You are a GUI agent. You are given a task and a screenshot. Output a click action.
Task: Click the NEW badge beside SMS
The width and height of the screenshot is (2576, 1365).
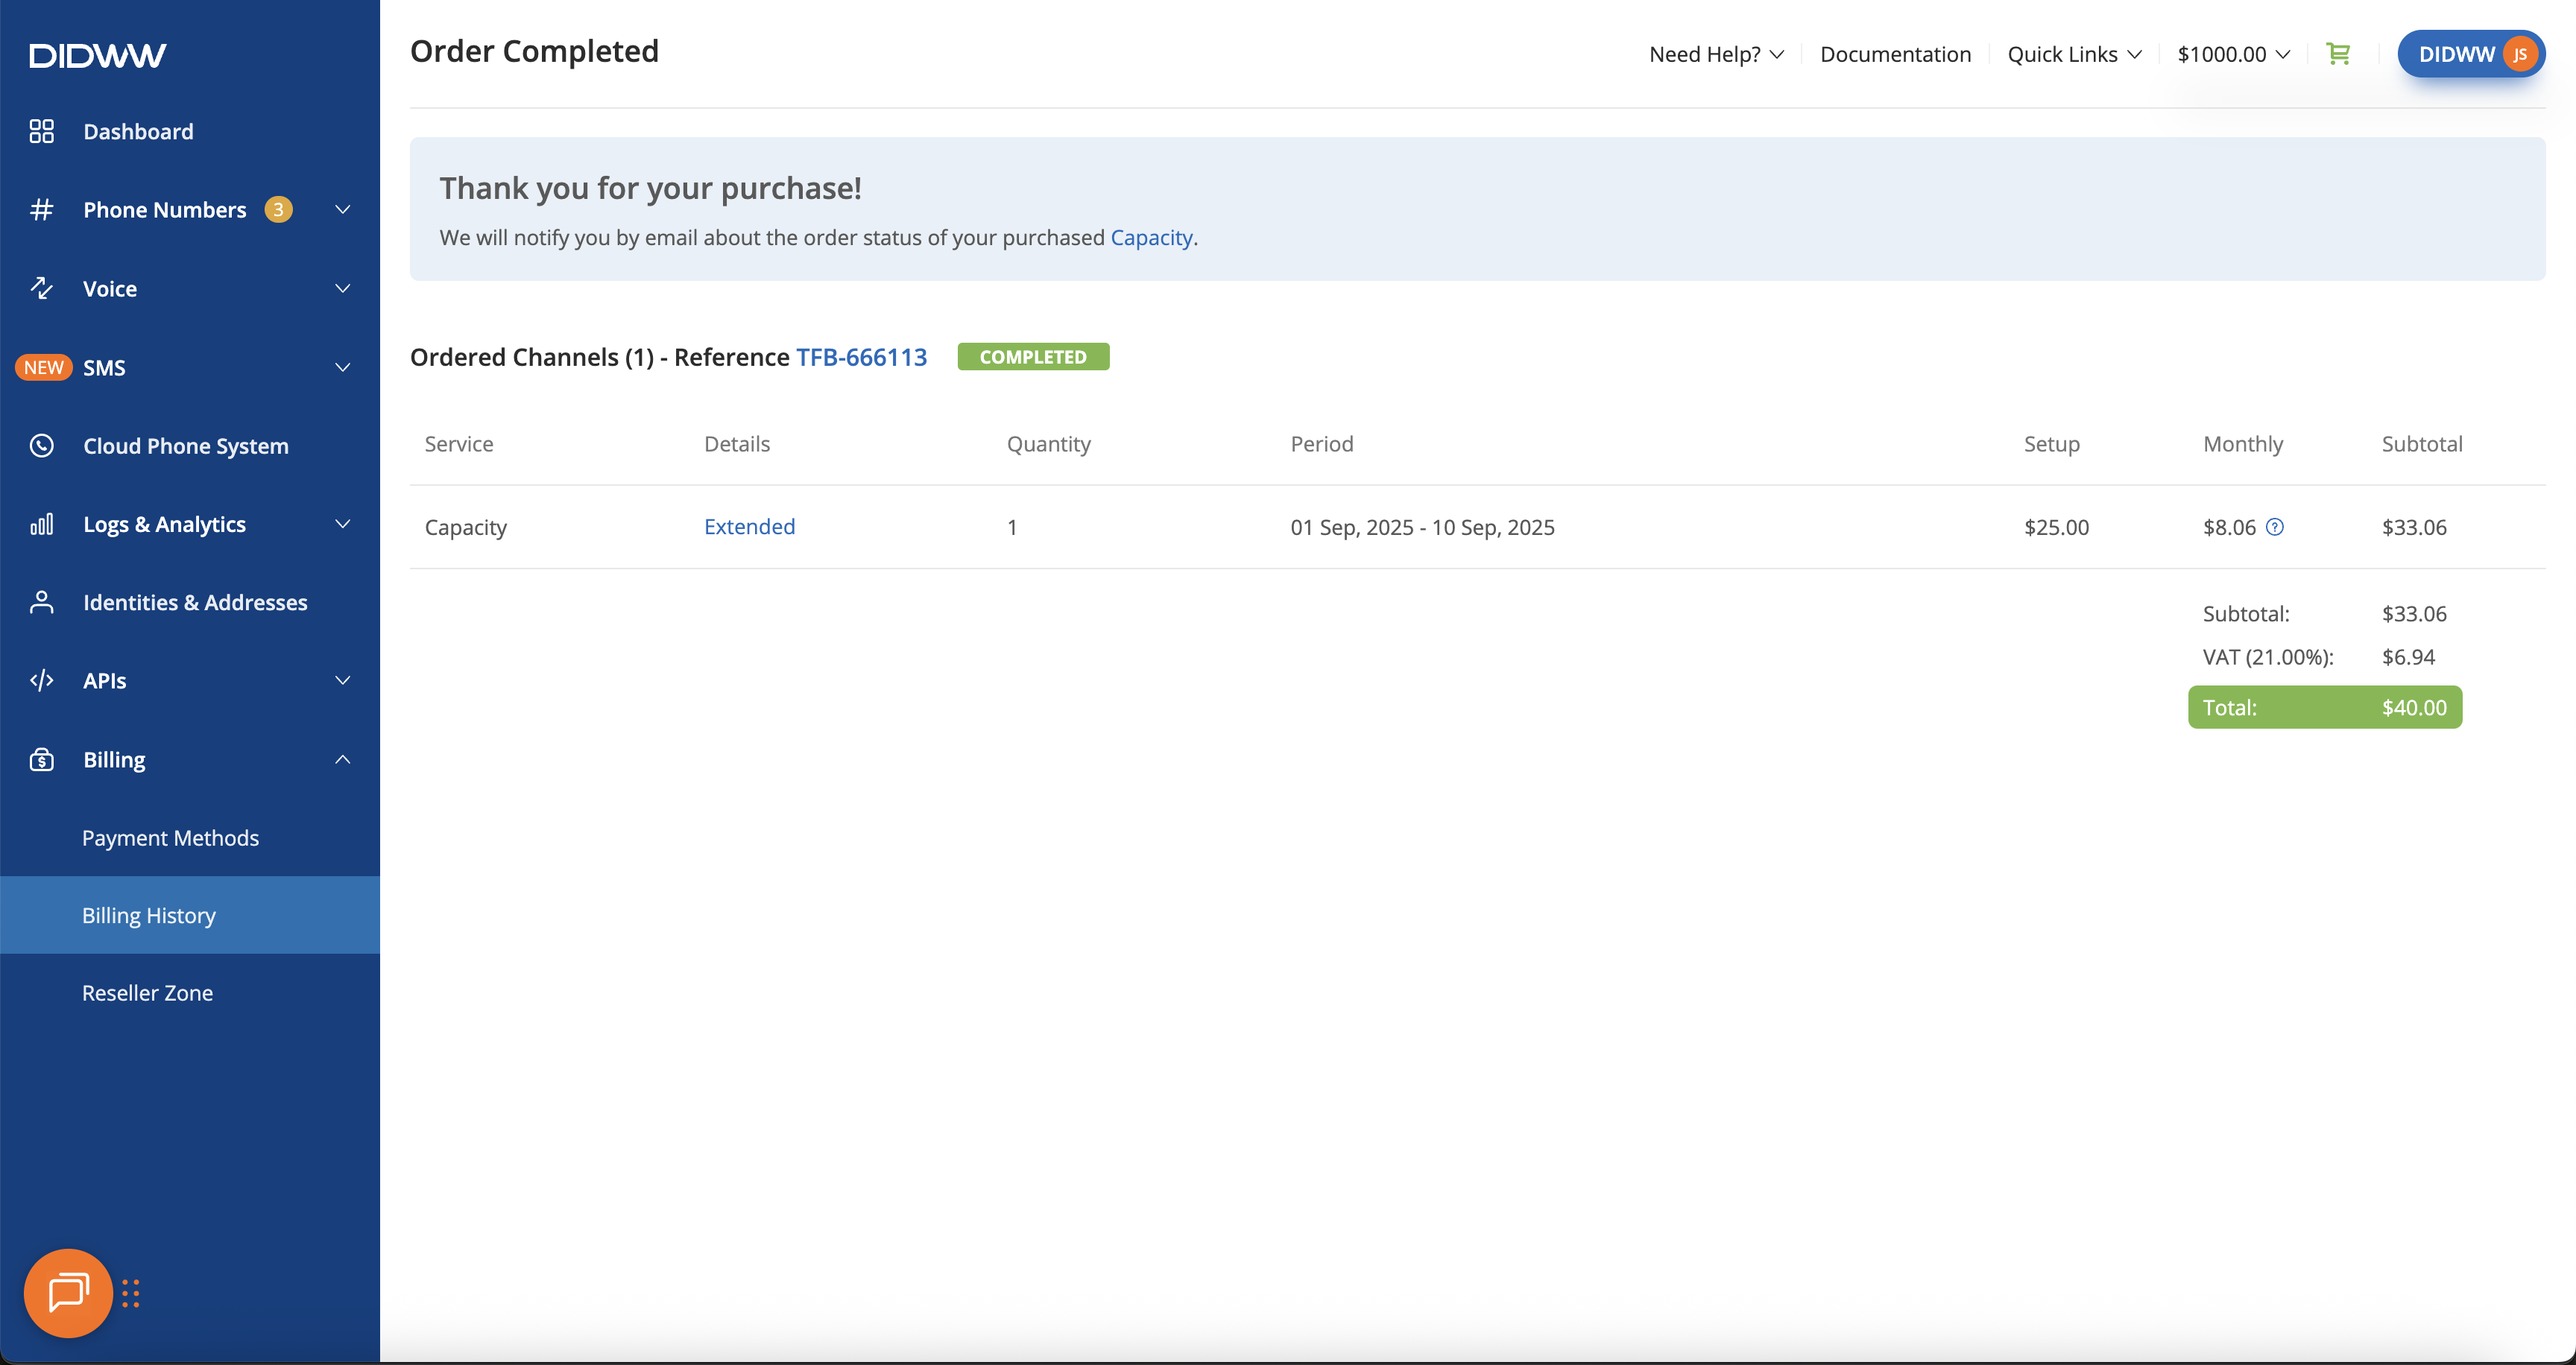tap(44, 367)
